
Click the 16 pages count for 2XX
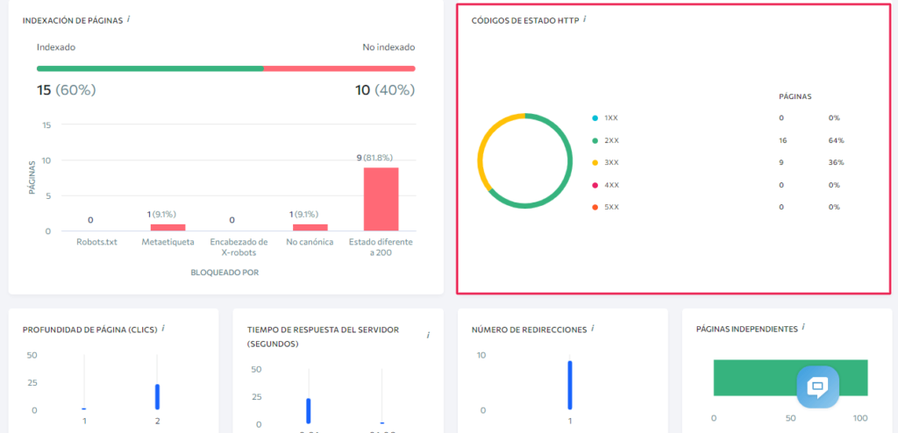[781, 140]
